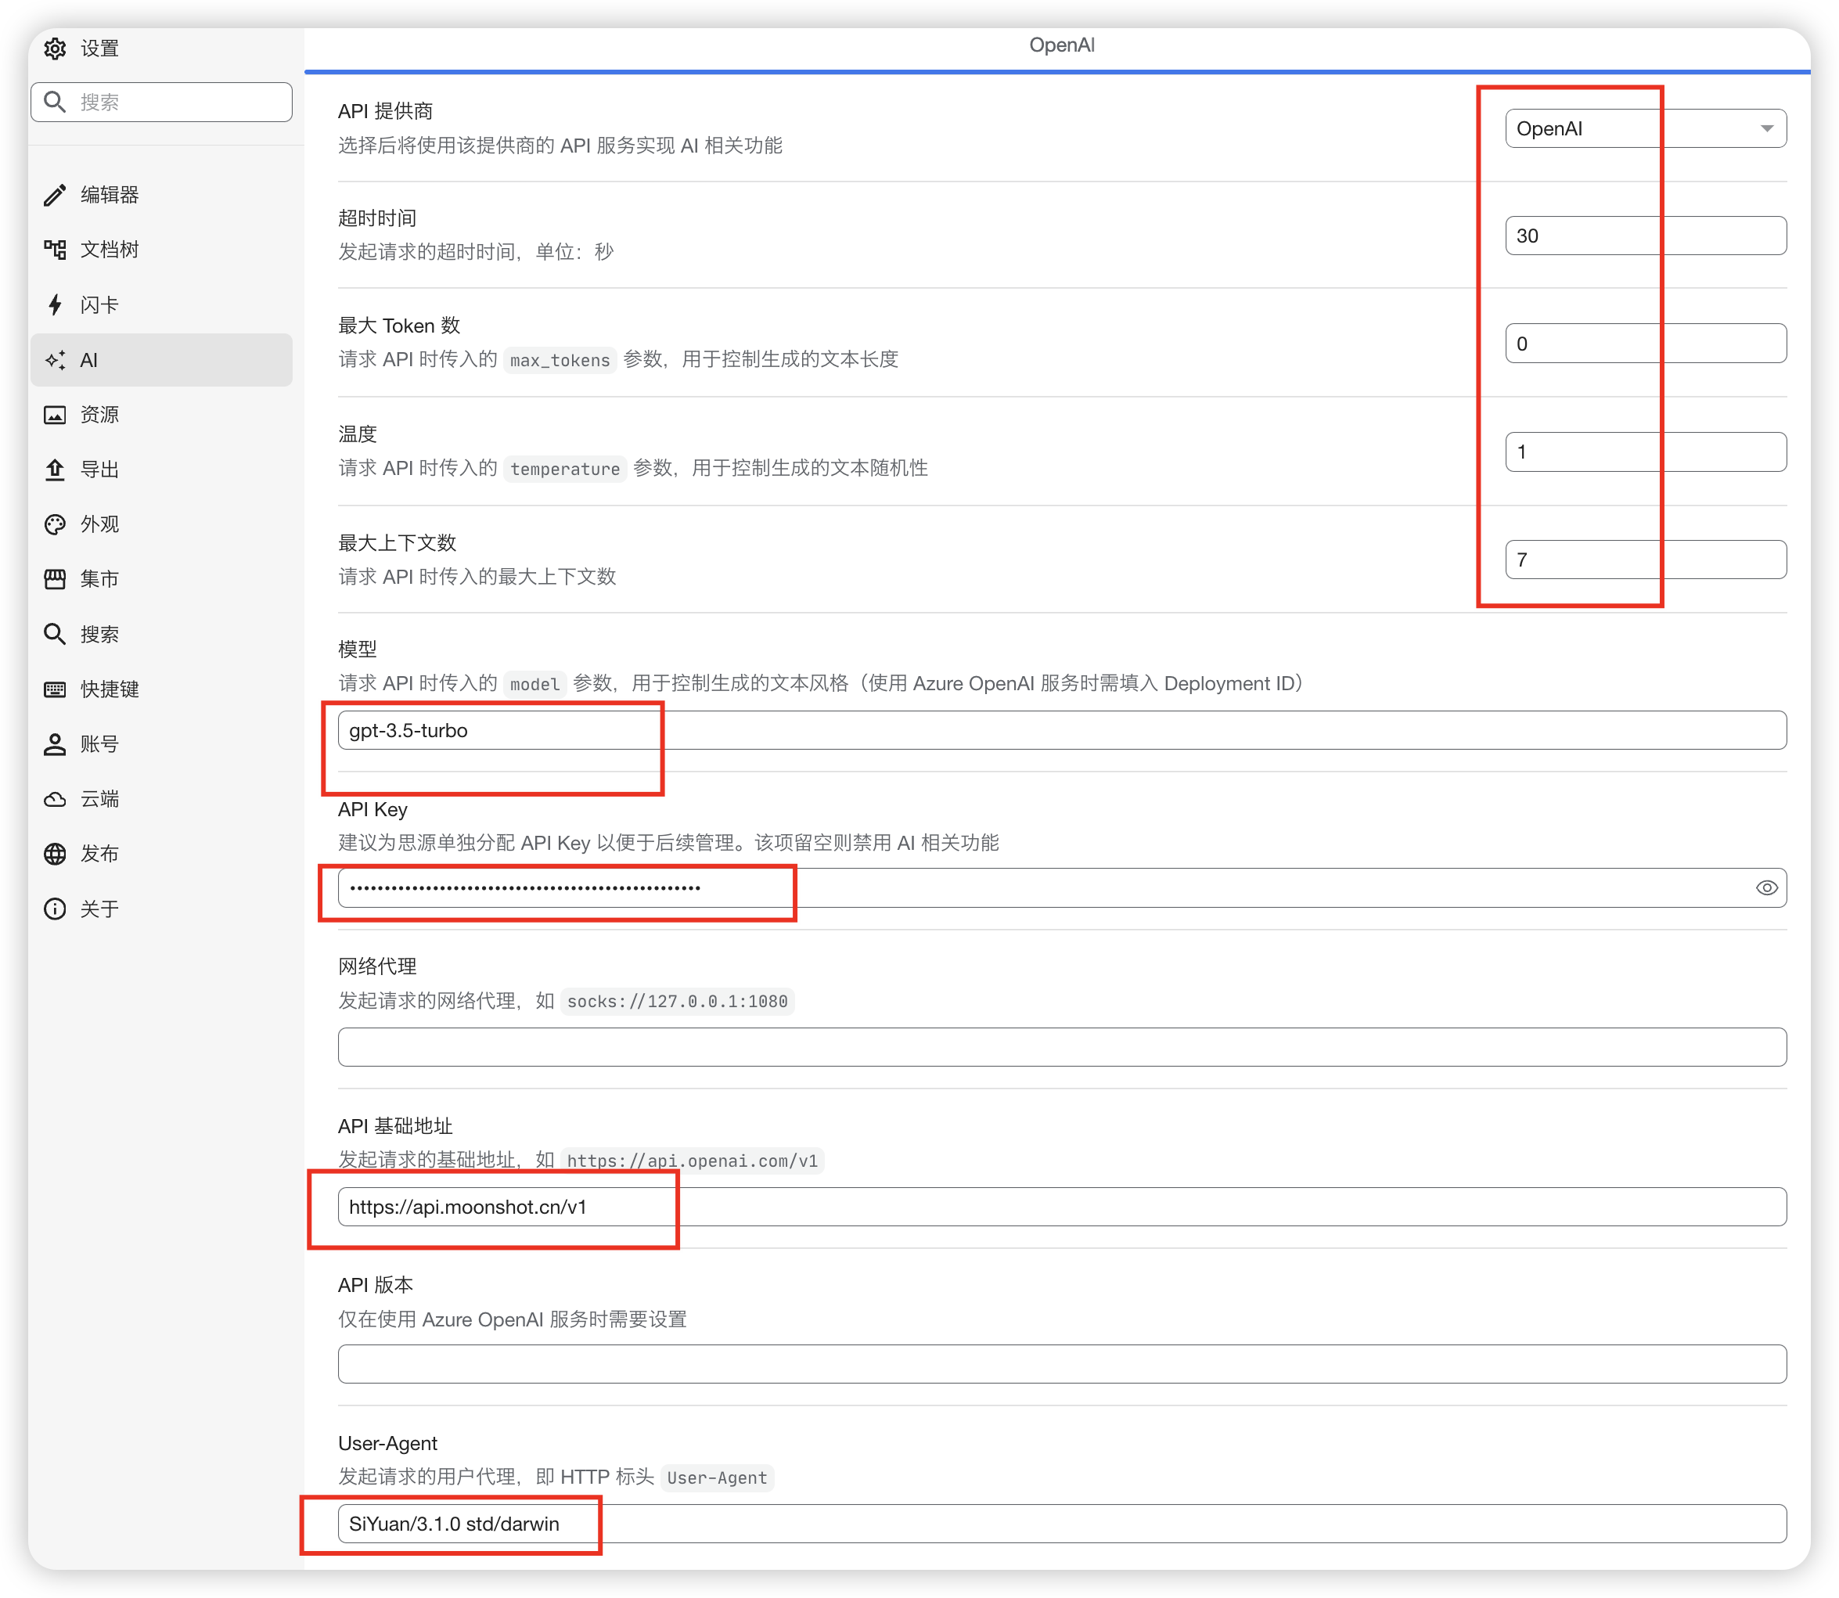Click the empty network proxy field
This screenshot has height=1598, width=1839.
(1061, 1047)
